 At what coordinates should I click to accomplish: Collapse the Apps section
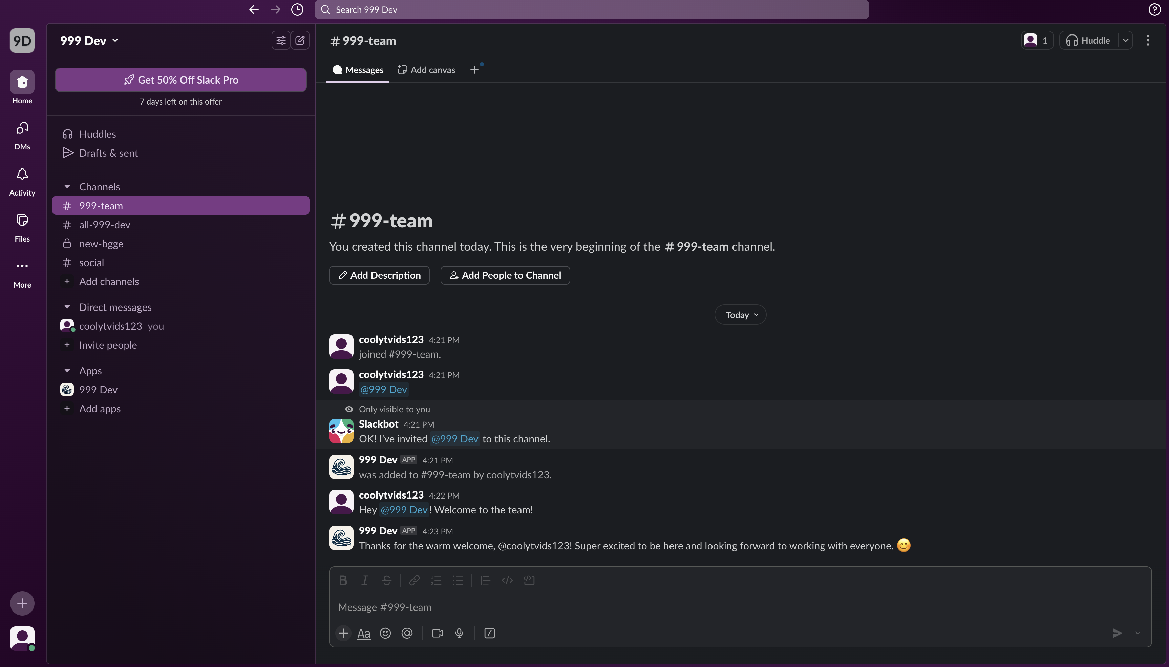(67, 371)
